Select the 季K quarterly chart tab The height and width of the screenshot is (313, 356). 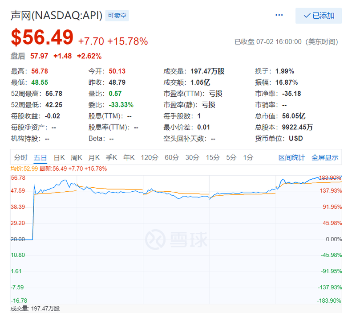(x=111, y=157)
